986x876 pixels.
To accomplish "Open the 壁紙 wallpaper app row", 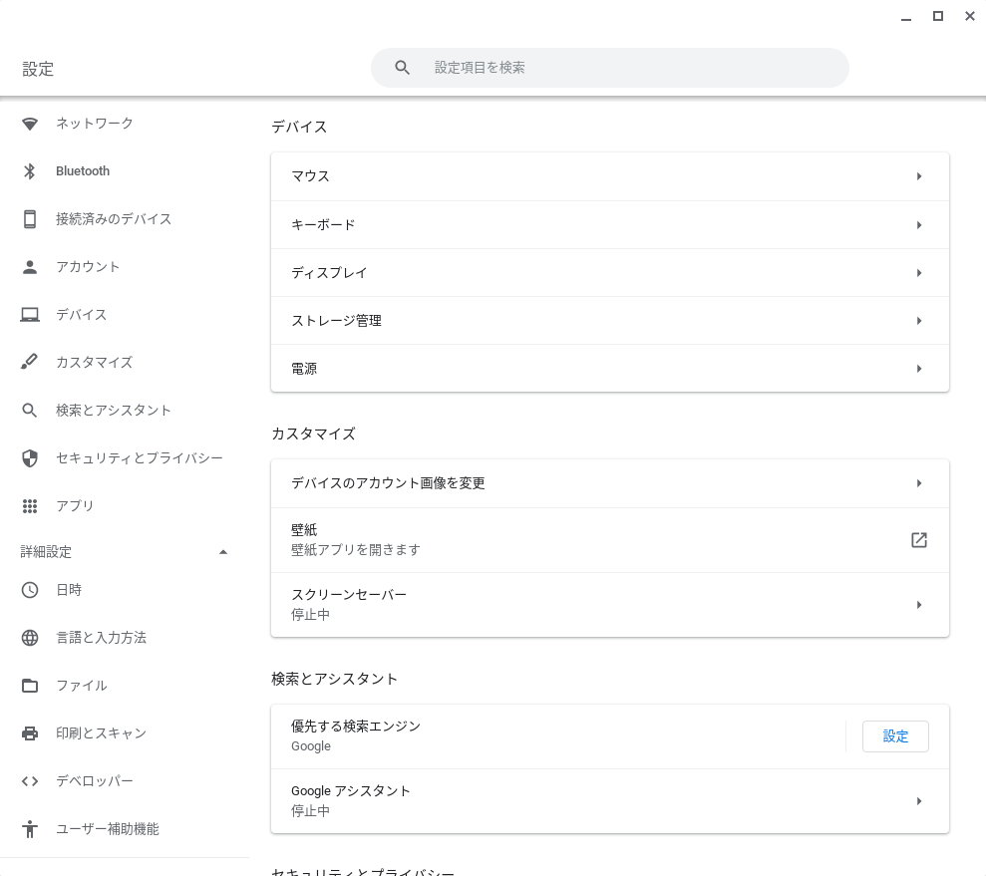I will coord(610,540).
